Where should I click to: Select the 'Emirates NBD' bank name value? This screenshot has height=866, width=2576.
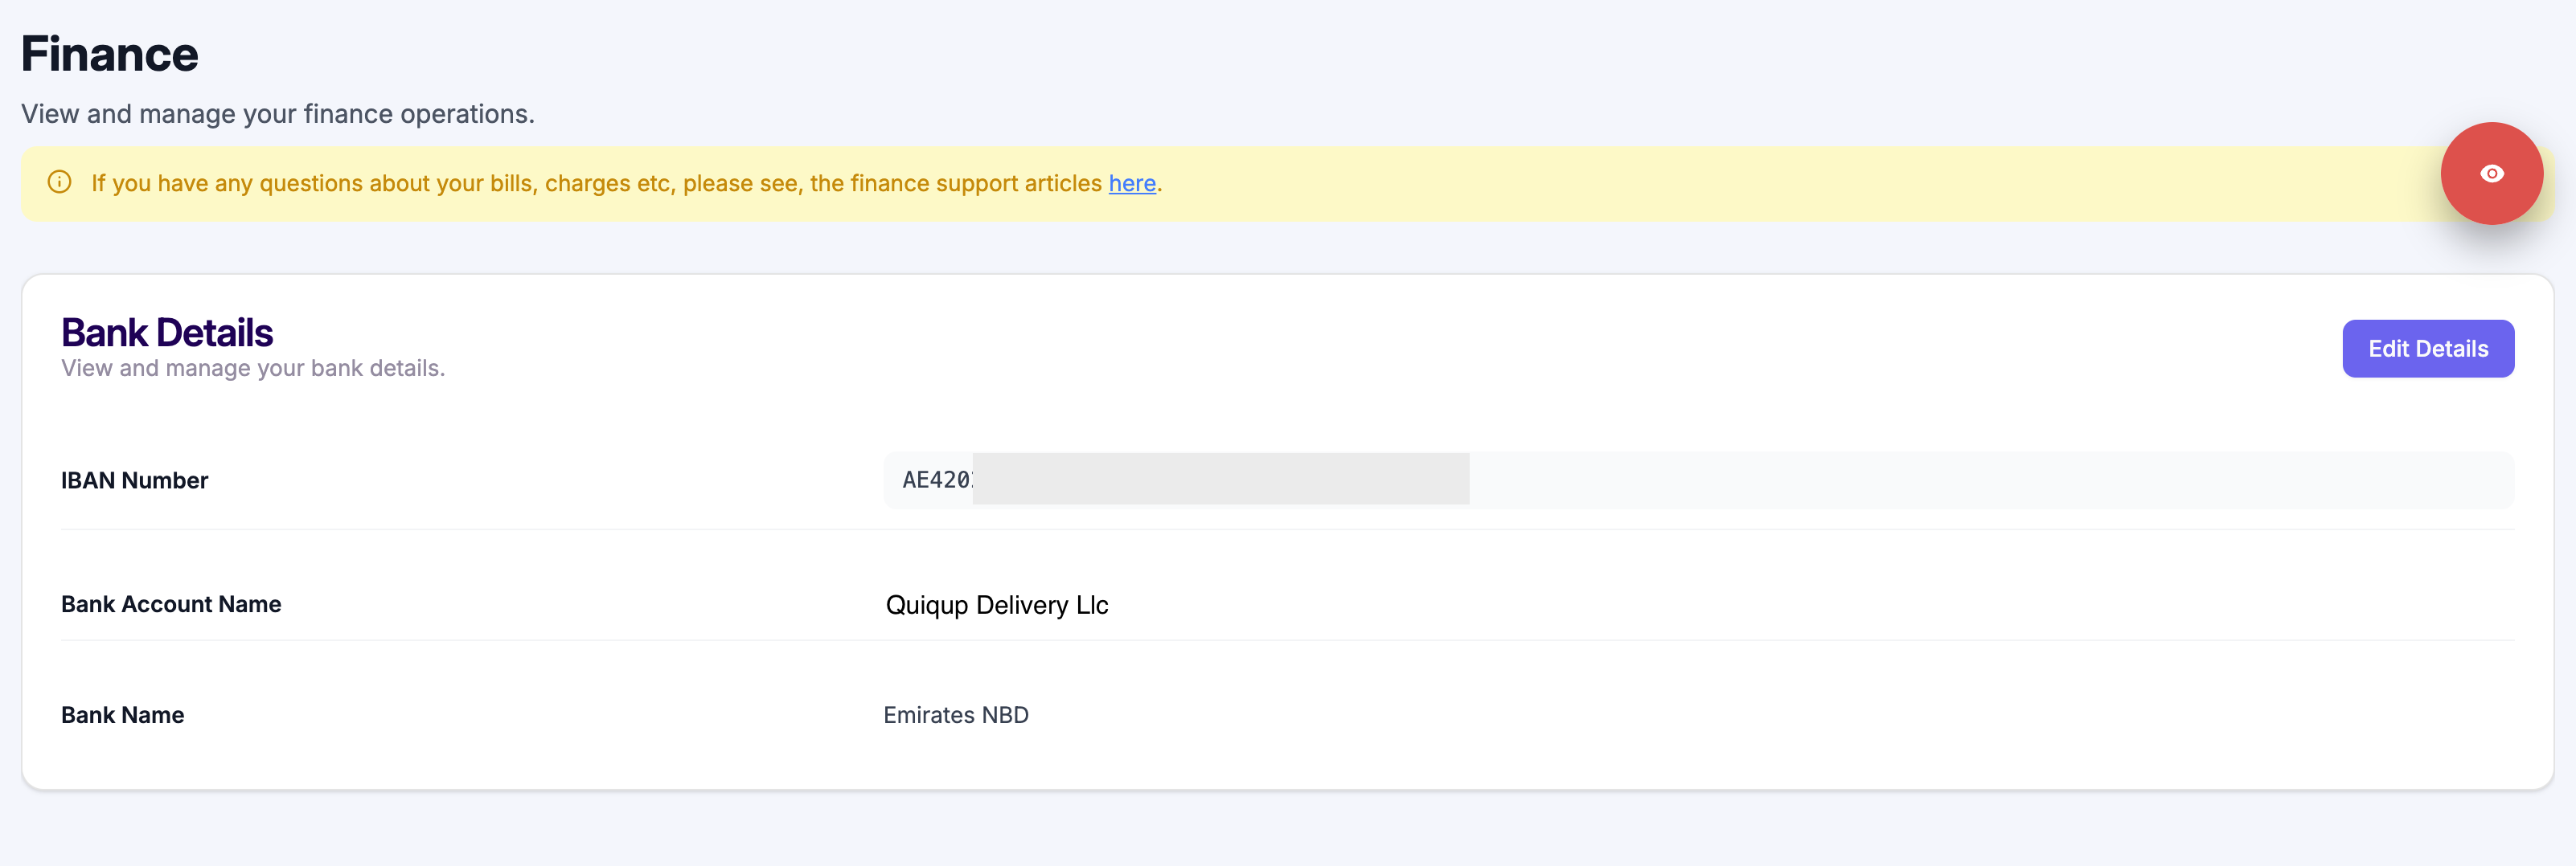(x=956, y=715)
